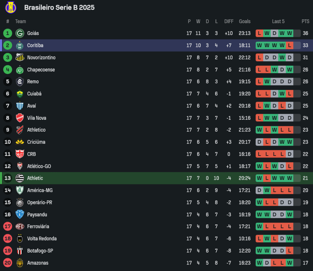Click Coritiba's most recent loss form badge

click(290, 45)
